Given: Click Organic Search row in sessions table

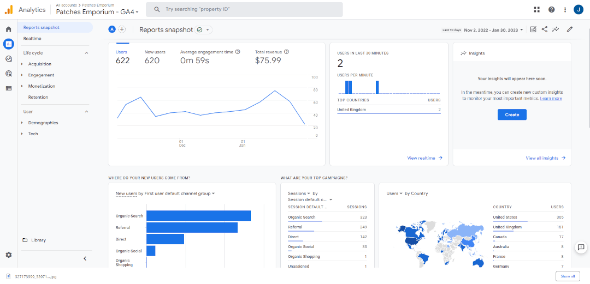Looking at the screenshot, I should tap(327, 217).
